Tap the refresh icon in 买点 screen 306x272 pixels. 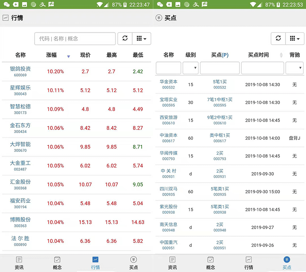click(278, 39)
